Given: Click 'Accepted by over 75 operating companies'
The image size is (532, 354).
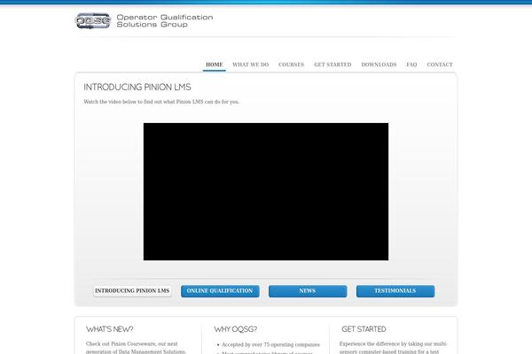Looking at the screenshot, I should 270,345.
